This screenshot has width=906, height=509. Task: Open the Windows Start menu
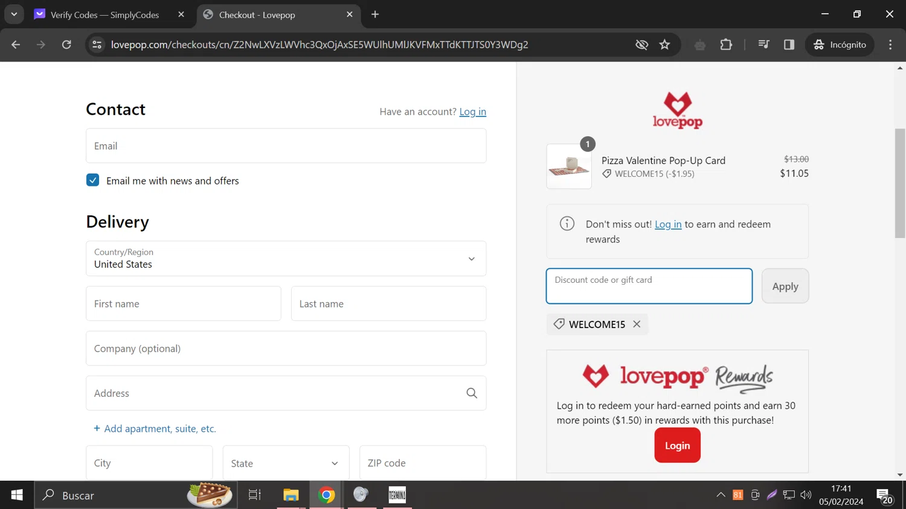click(17, 495)
